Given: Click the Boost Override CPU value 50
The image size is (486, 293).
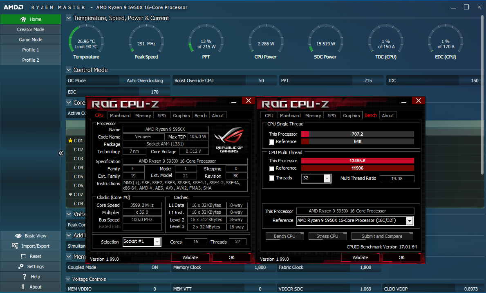Looking at the screenshot, I should click(x=261, y=81).
